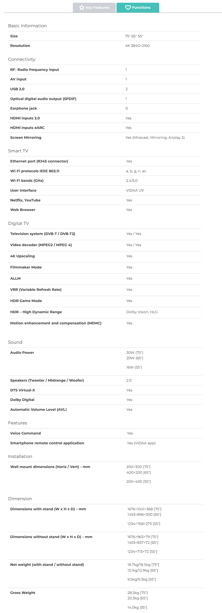Screen dimensions: 222x613
Task: Click the Screen Mirroring value text
Action: click(155, 138)
